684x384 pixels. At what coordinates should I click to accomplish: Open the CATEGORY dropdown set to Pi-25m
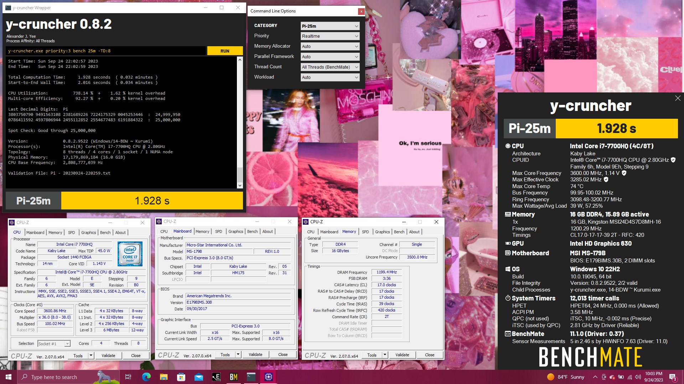(330, 26)
